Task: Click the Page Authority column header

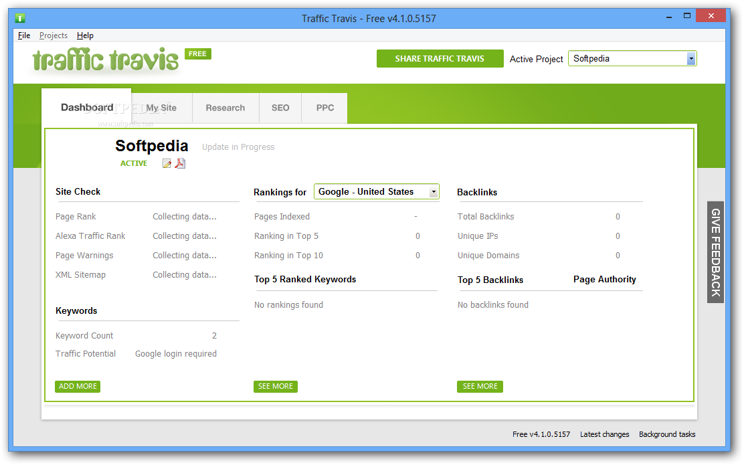Action: tap(605, 280)
